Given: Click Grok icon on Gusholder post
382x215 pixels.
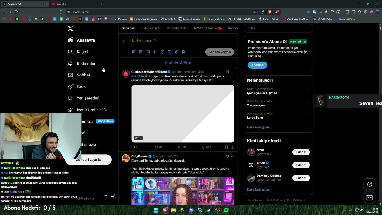Looking at the screenshot, I should pos(227,72).
